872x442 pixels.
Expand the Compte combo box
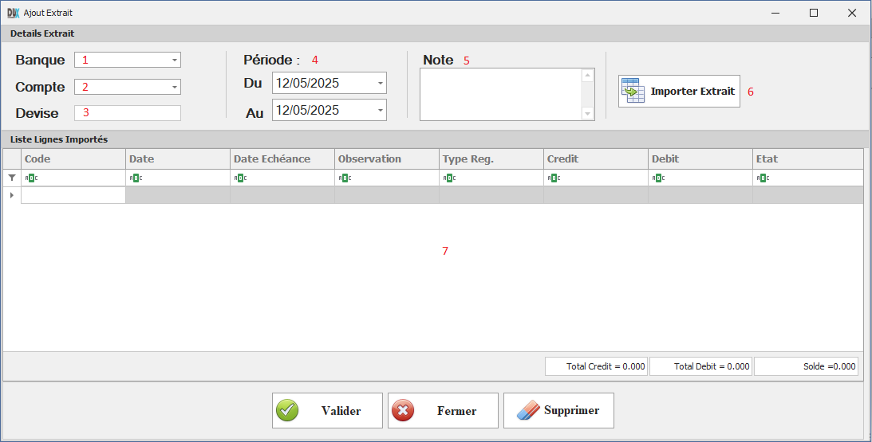point(174,87)
